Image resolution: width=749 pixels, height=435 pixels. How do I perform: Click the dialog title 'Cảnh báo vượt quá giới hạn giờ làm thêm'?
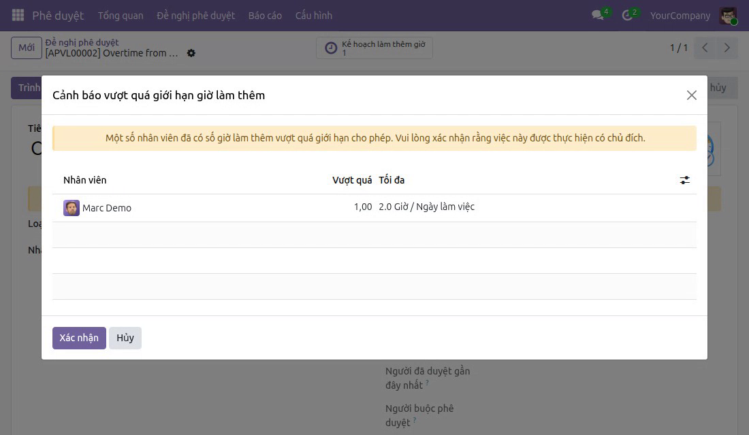pos(159,95)
